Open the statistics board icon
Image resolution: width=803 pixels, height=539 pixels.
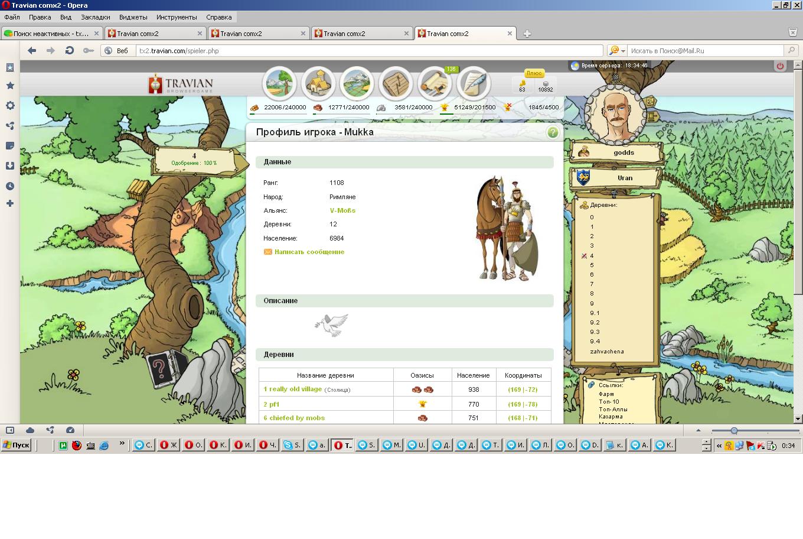[396, 84]
